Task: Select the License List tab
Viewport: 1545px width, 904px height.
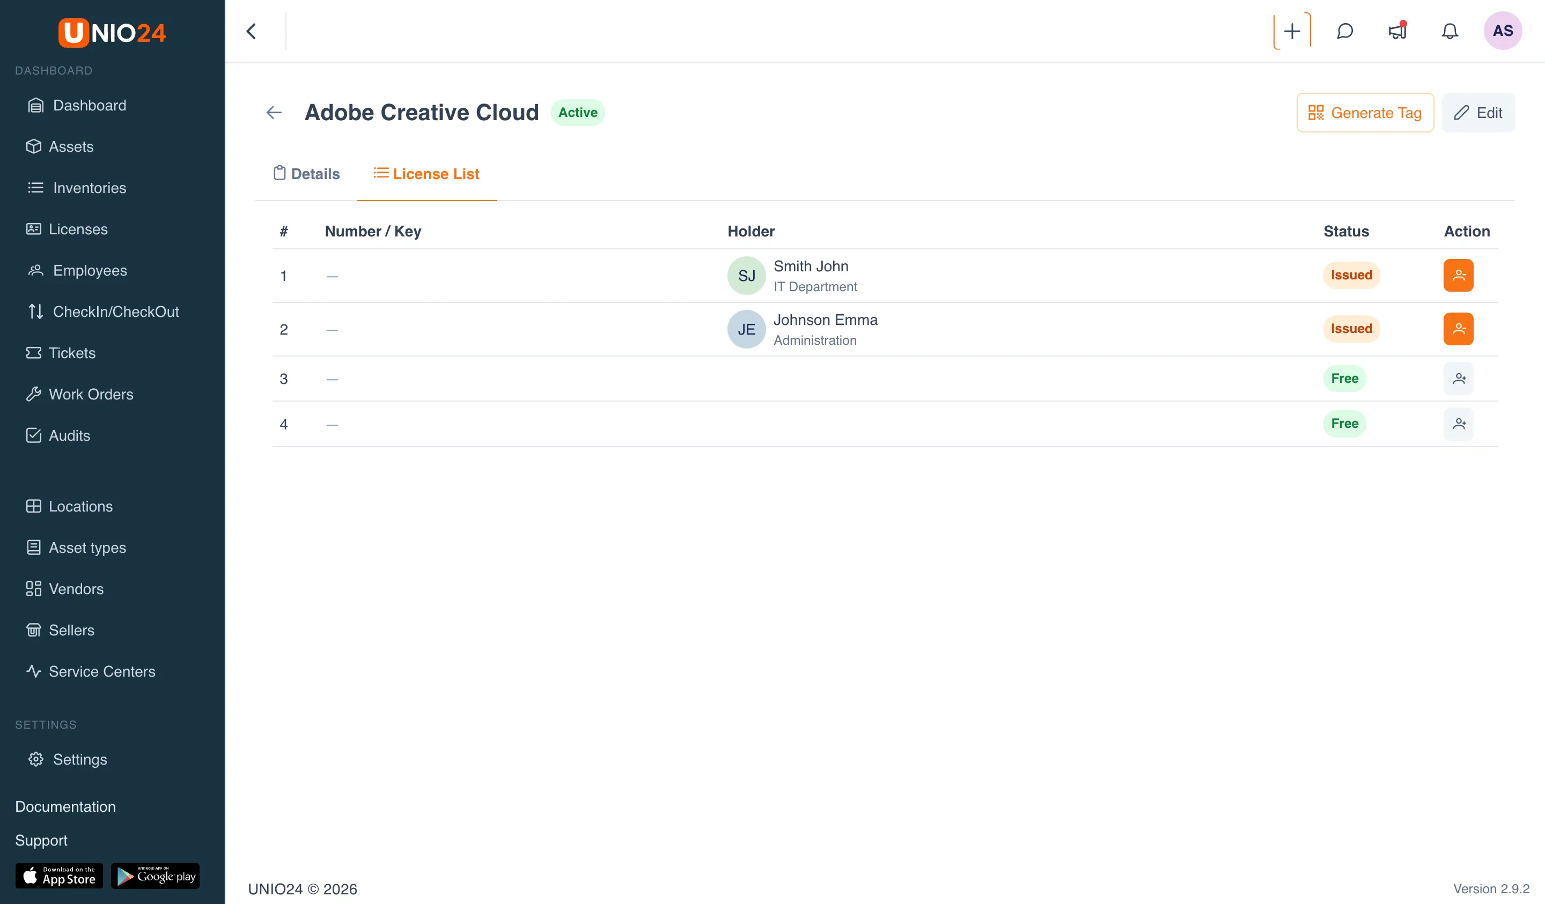Action: tap(426, 174)
